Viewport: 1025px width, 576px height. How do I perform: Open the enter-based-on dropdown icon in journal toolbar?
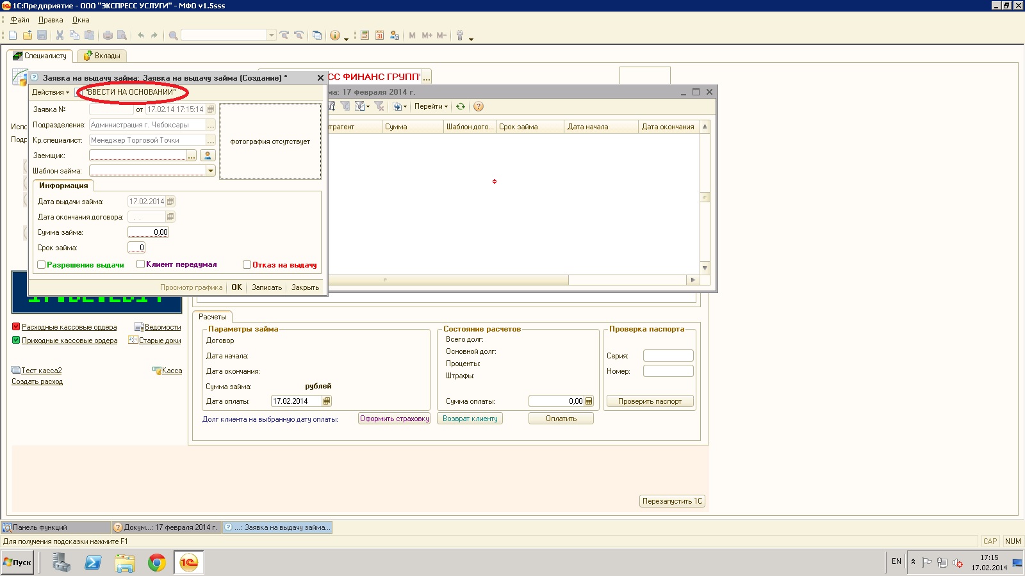pos(400,106)
